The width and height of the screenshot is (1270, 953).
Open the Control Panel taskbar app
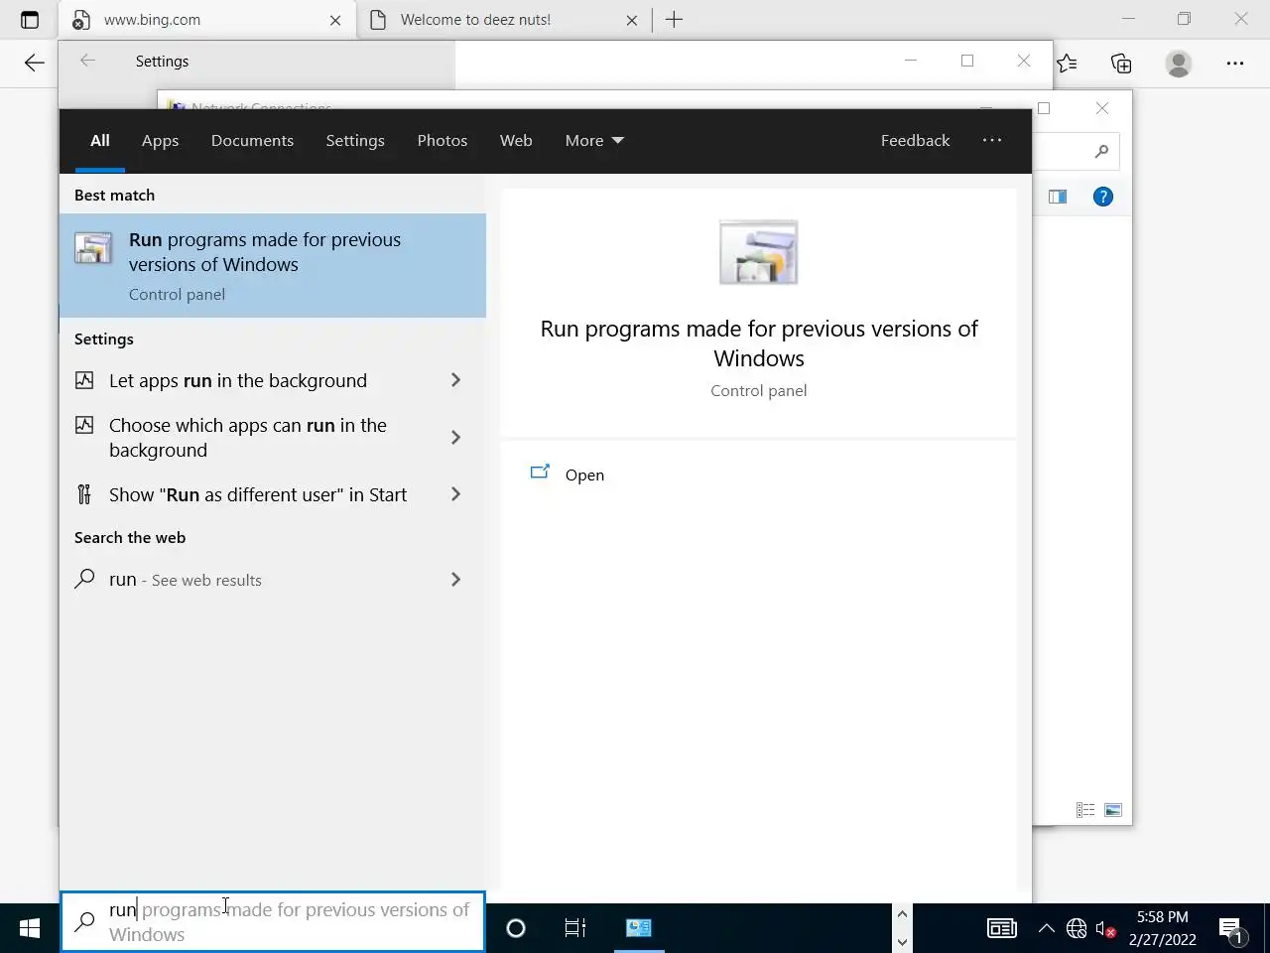coord(639,928)
